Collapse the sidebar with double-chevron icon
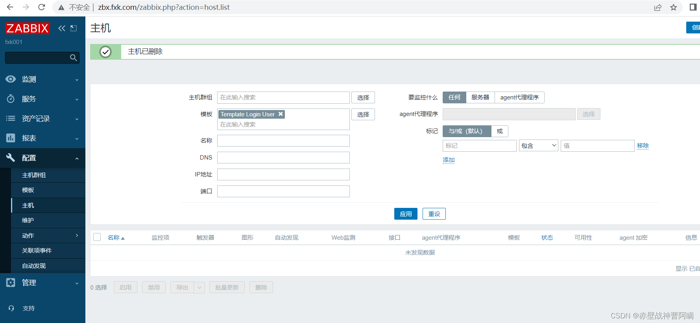 (62, 28)
